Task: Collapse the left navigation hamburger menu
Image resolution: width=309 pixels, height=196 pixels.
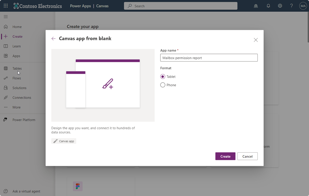Action: [6, 17]
